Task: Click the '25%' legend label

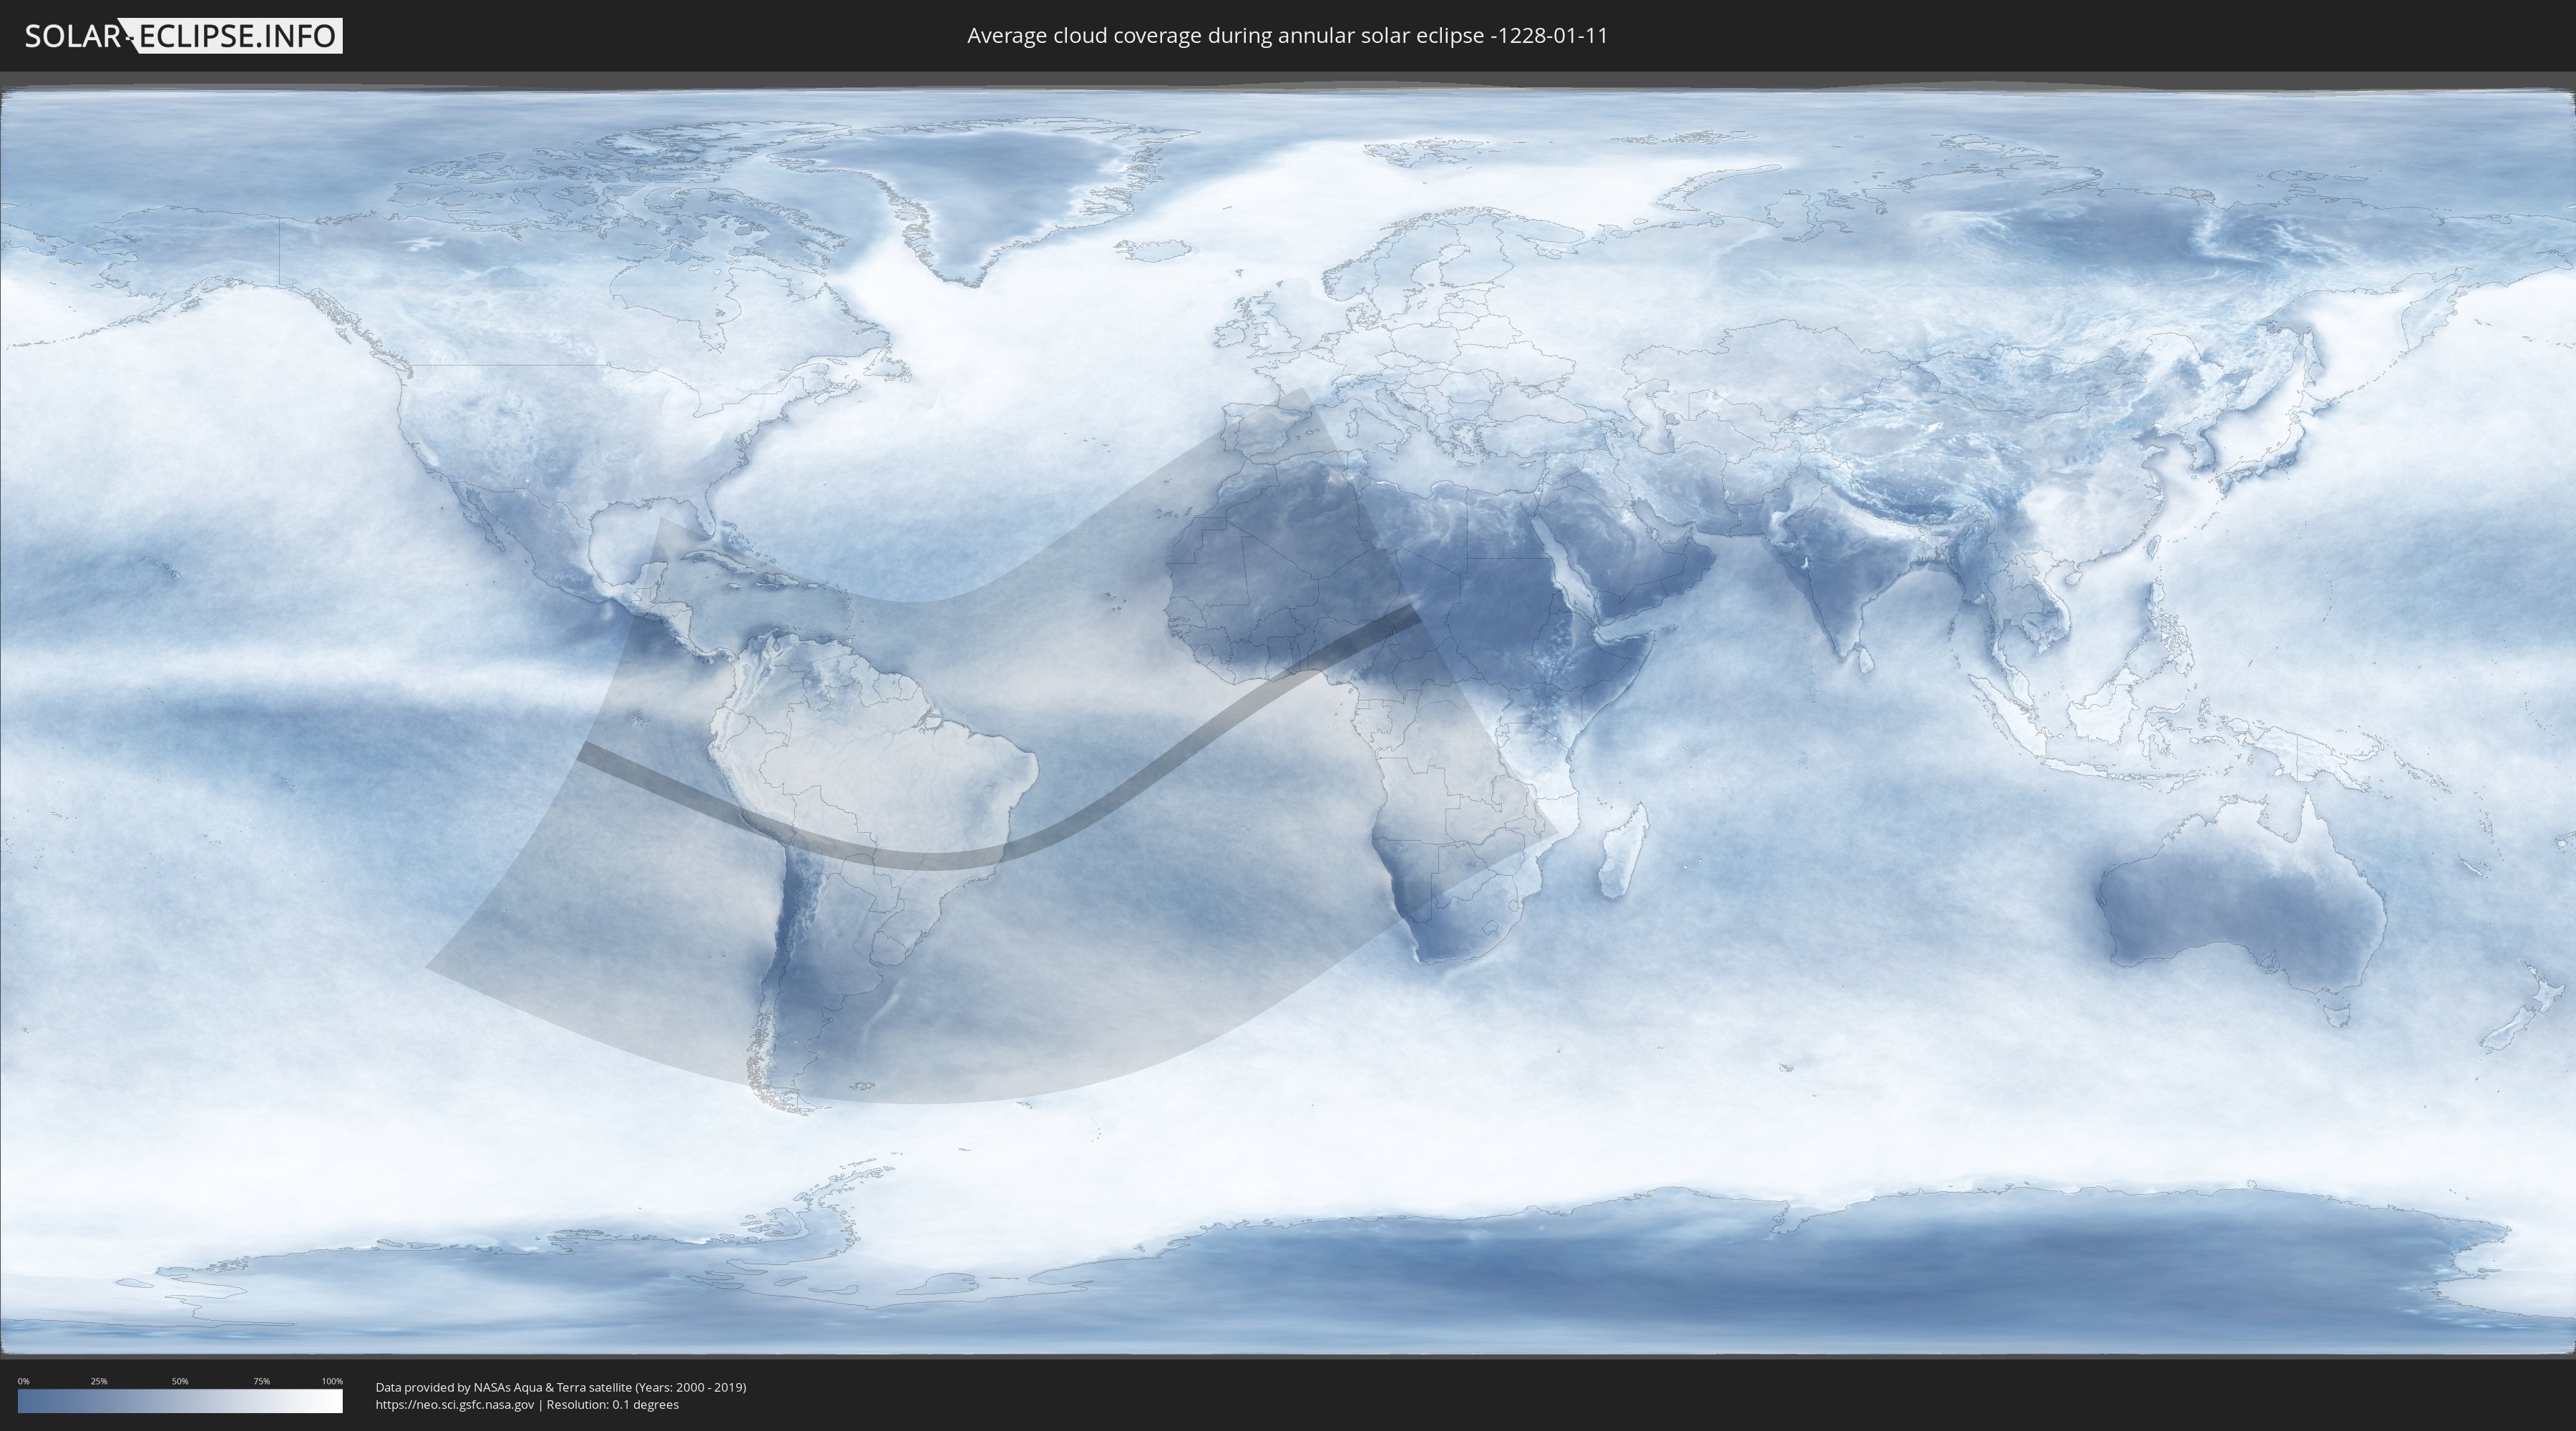Action: pos(99,1381)
